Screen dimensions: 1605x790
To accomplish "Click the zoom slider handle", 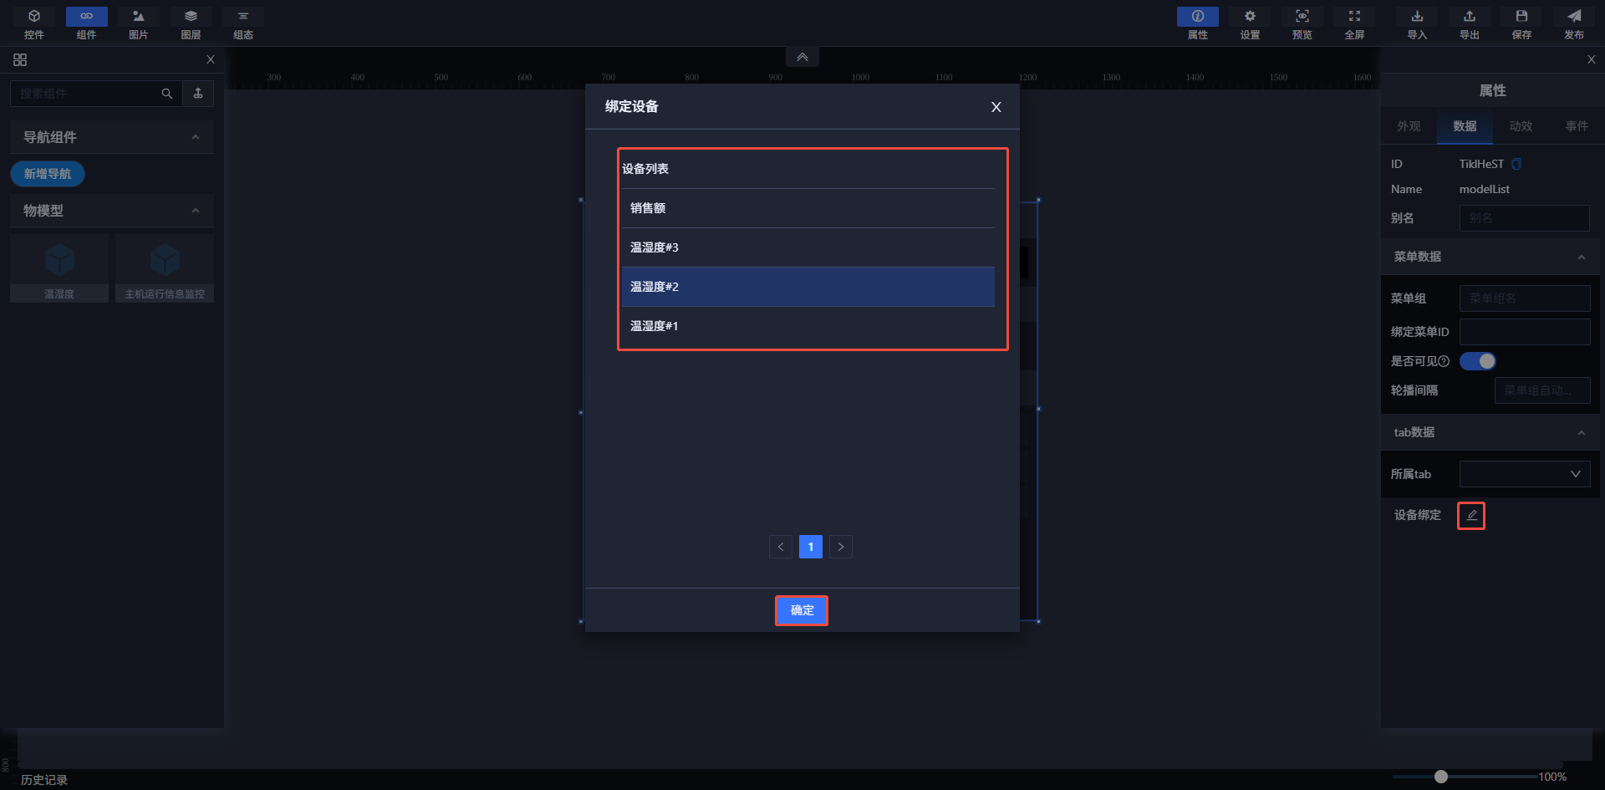I will [x=1441, y=777].
